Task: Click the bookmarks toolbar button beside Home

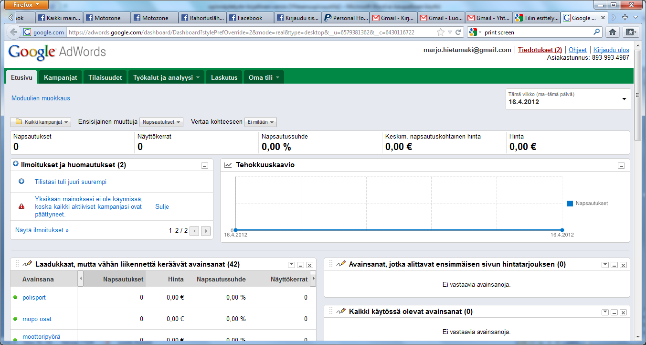Action: click(x=631, y=32)
